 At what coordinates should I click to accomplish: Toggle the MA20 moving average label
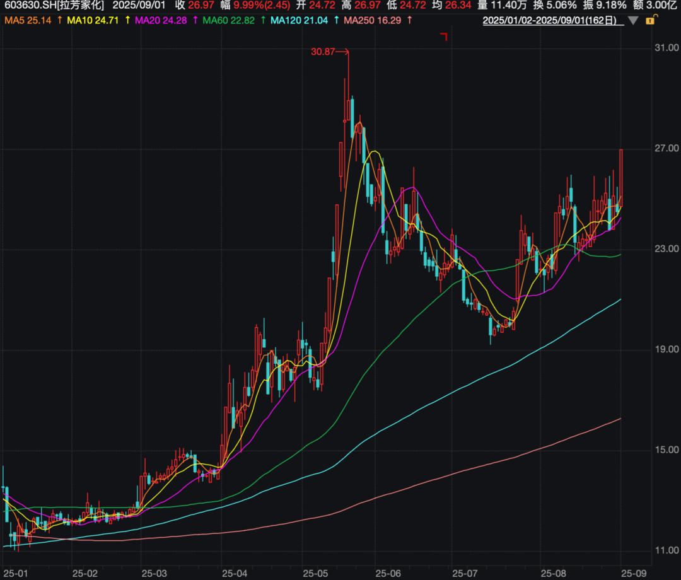point(164,20)
